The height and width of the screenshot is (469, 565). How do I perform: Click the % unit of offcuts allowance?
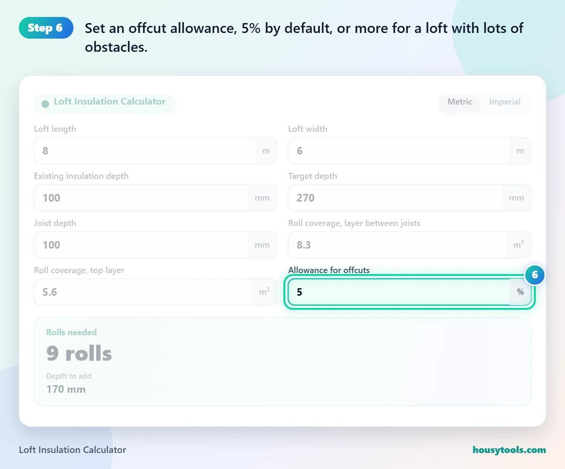520,292
